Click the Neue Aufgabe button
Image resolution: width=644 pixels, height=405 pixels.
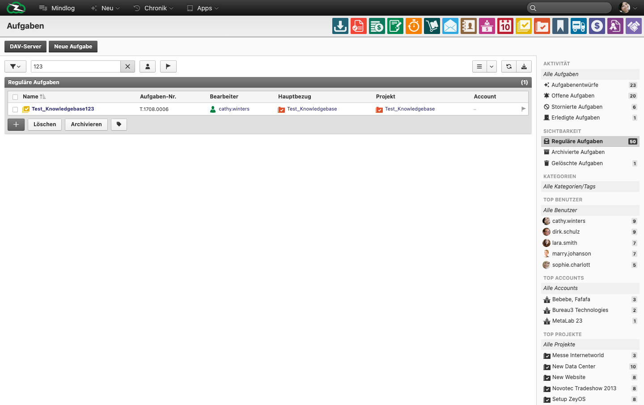[x=73, y=47]
